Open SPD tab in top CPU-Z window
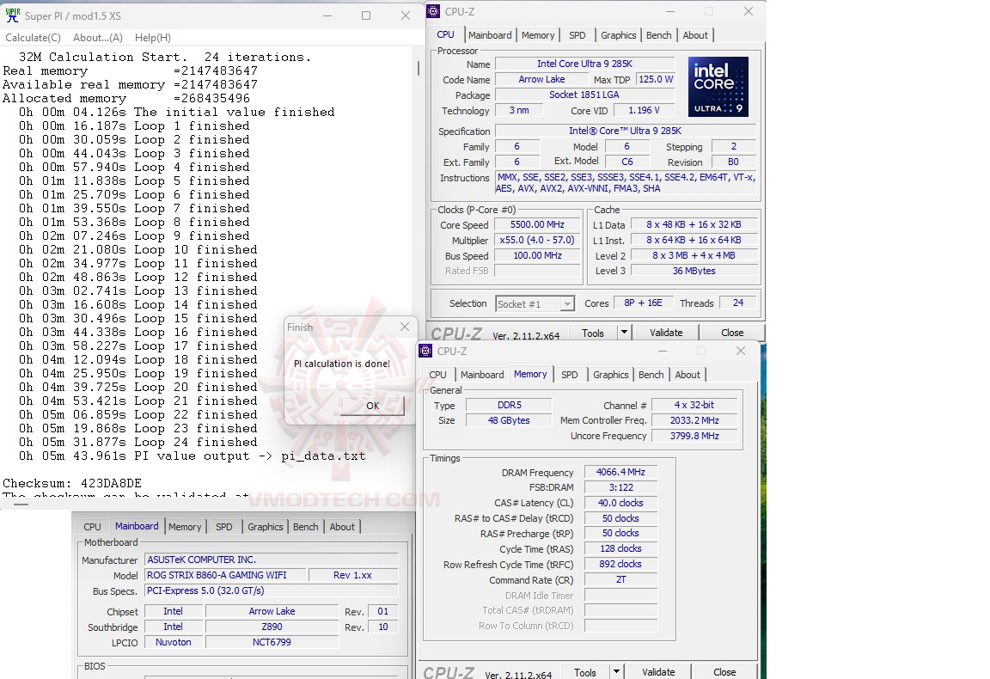990x679 pixels. click(577, 35)
